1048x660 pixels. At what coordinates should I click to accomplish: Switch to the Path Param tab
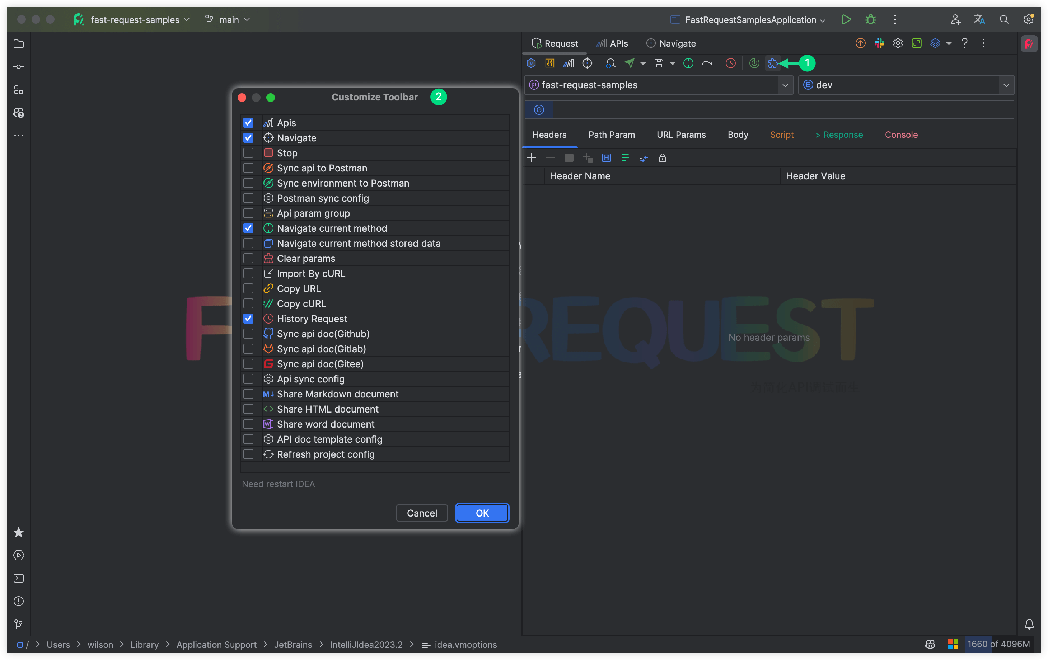(x=611, y=135)
